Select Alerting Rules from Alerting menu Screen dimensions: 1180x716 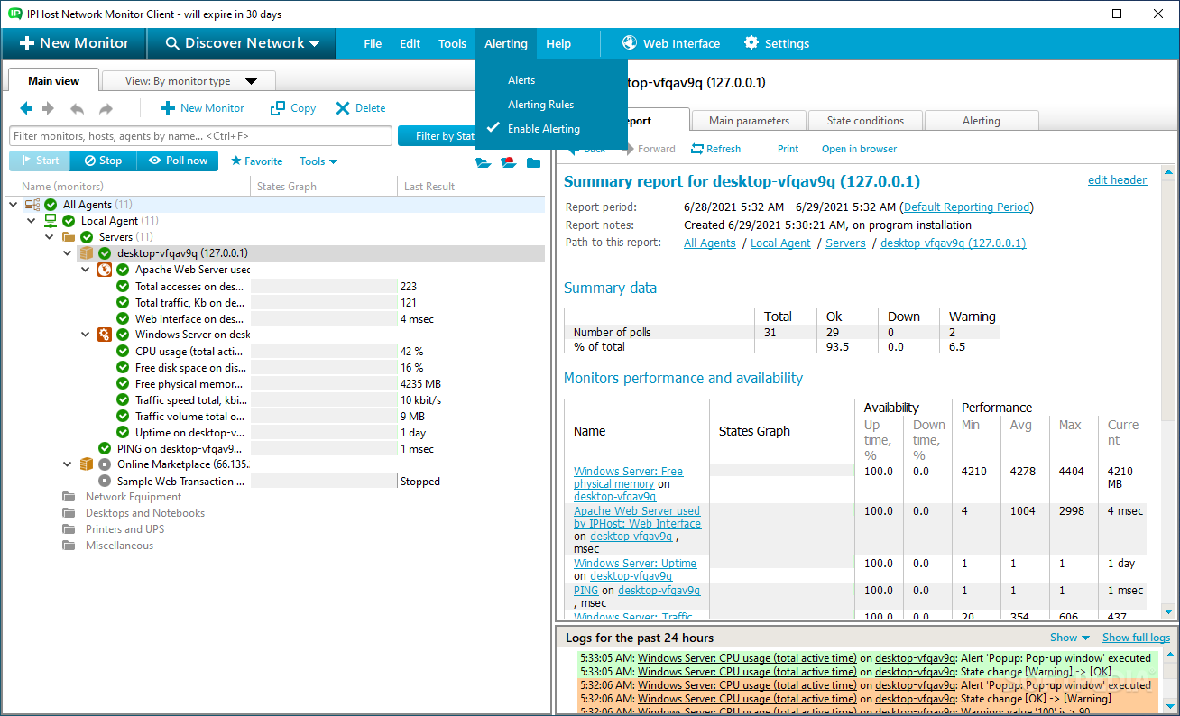(x=540, y=105)
